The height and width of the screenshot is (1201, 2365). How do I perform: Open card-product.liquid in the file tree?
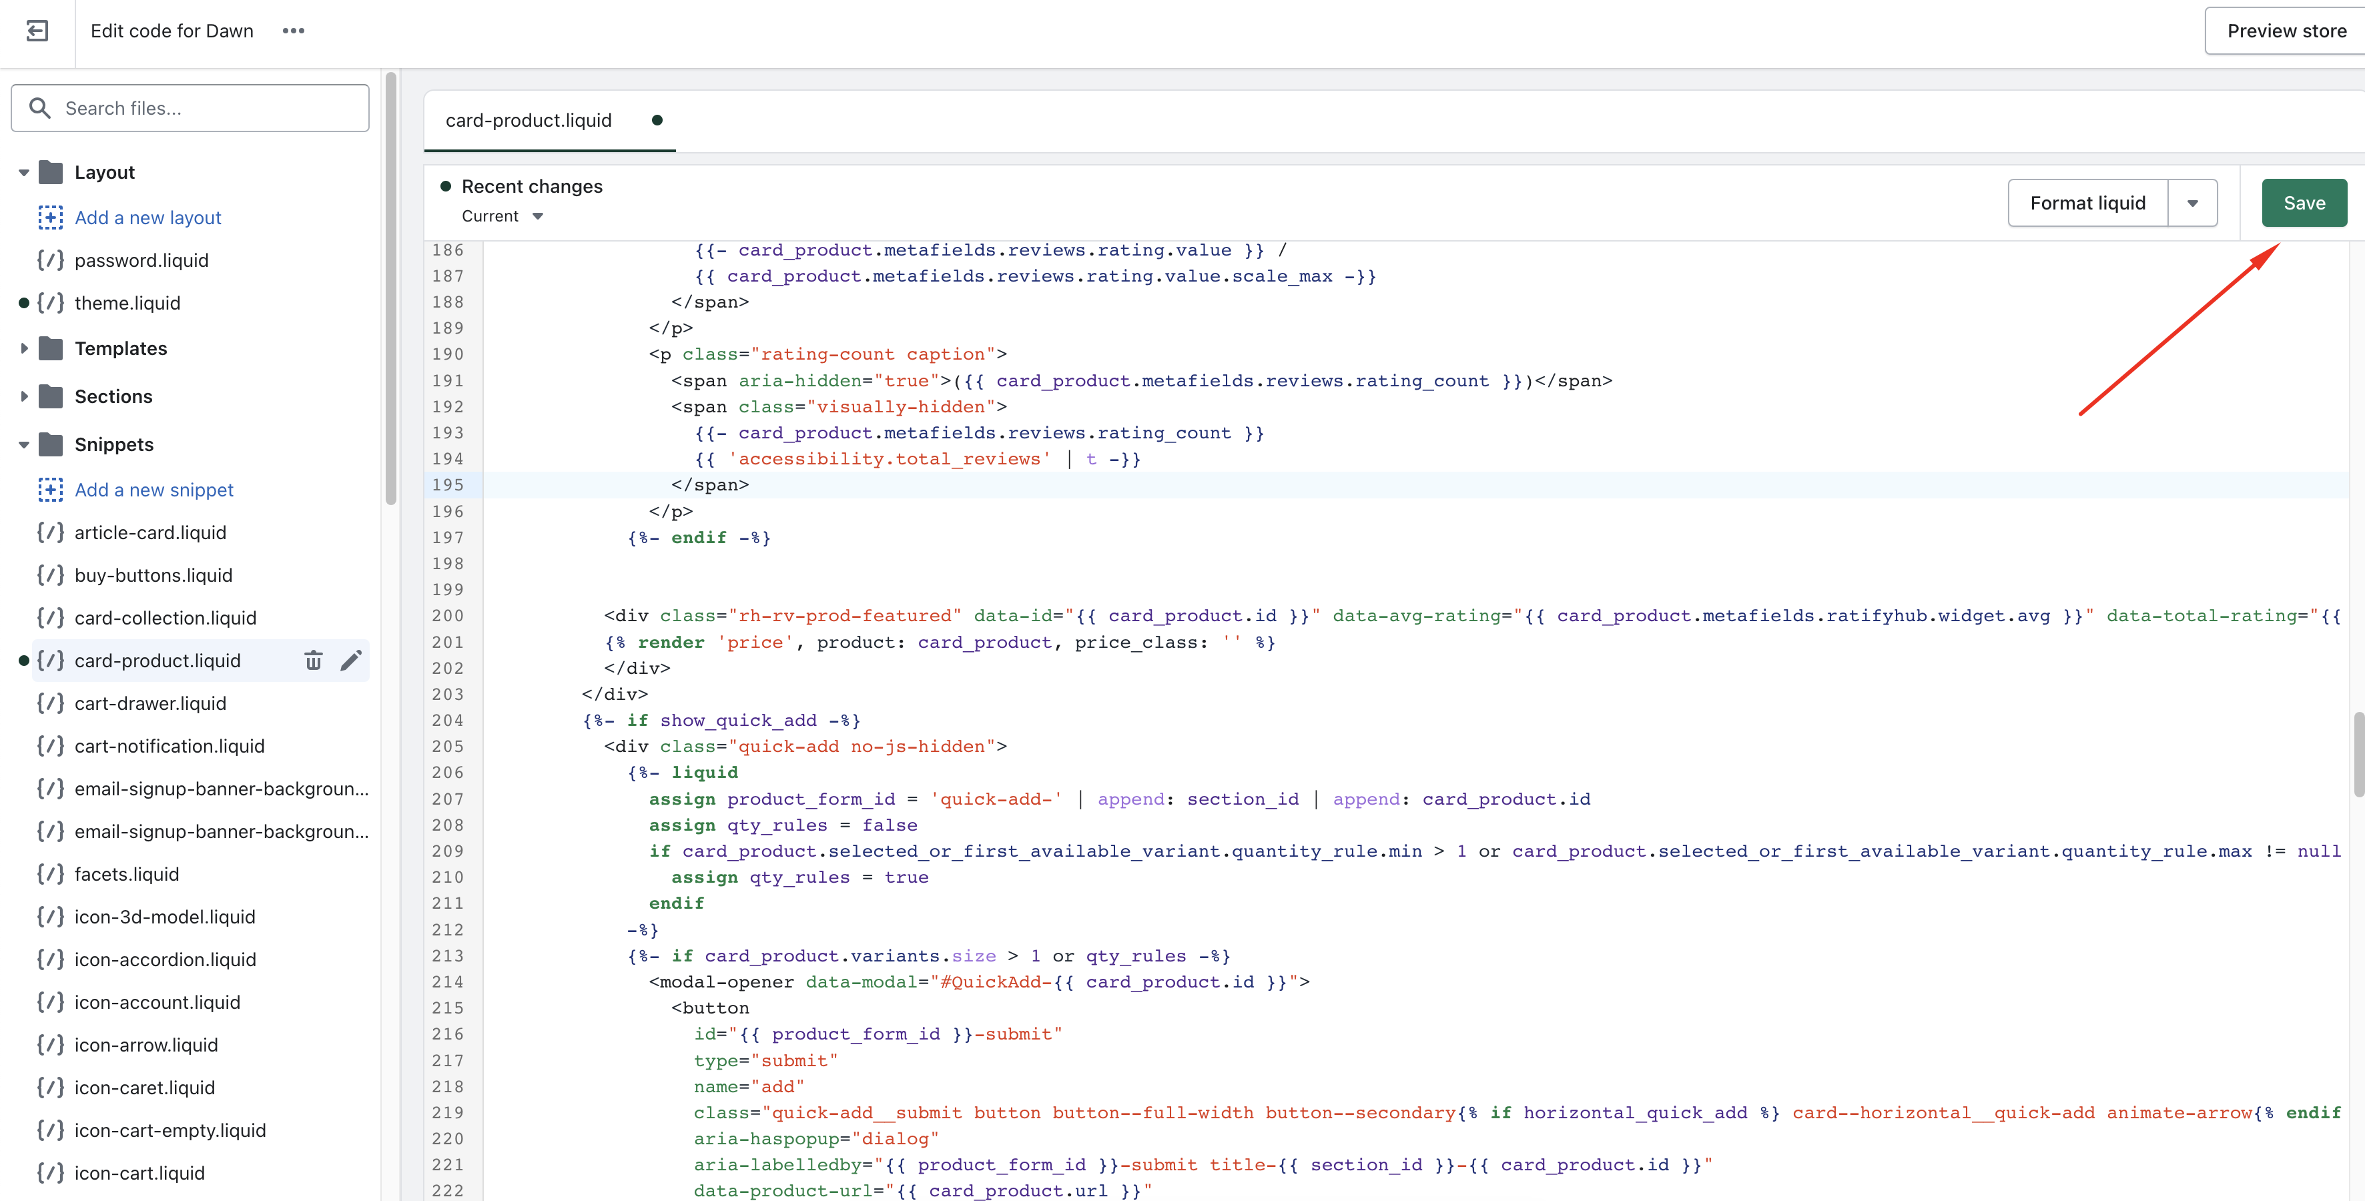click(x=157, y=660)
